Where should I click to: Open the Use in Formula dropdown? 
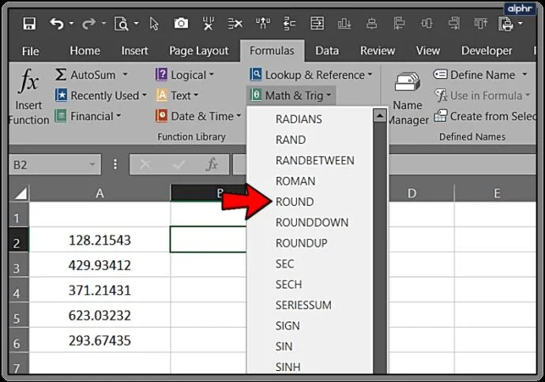point(483,95)
